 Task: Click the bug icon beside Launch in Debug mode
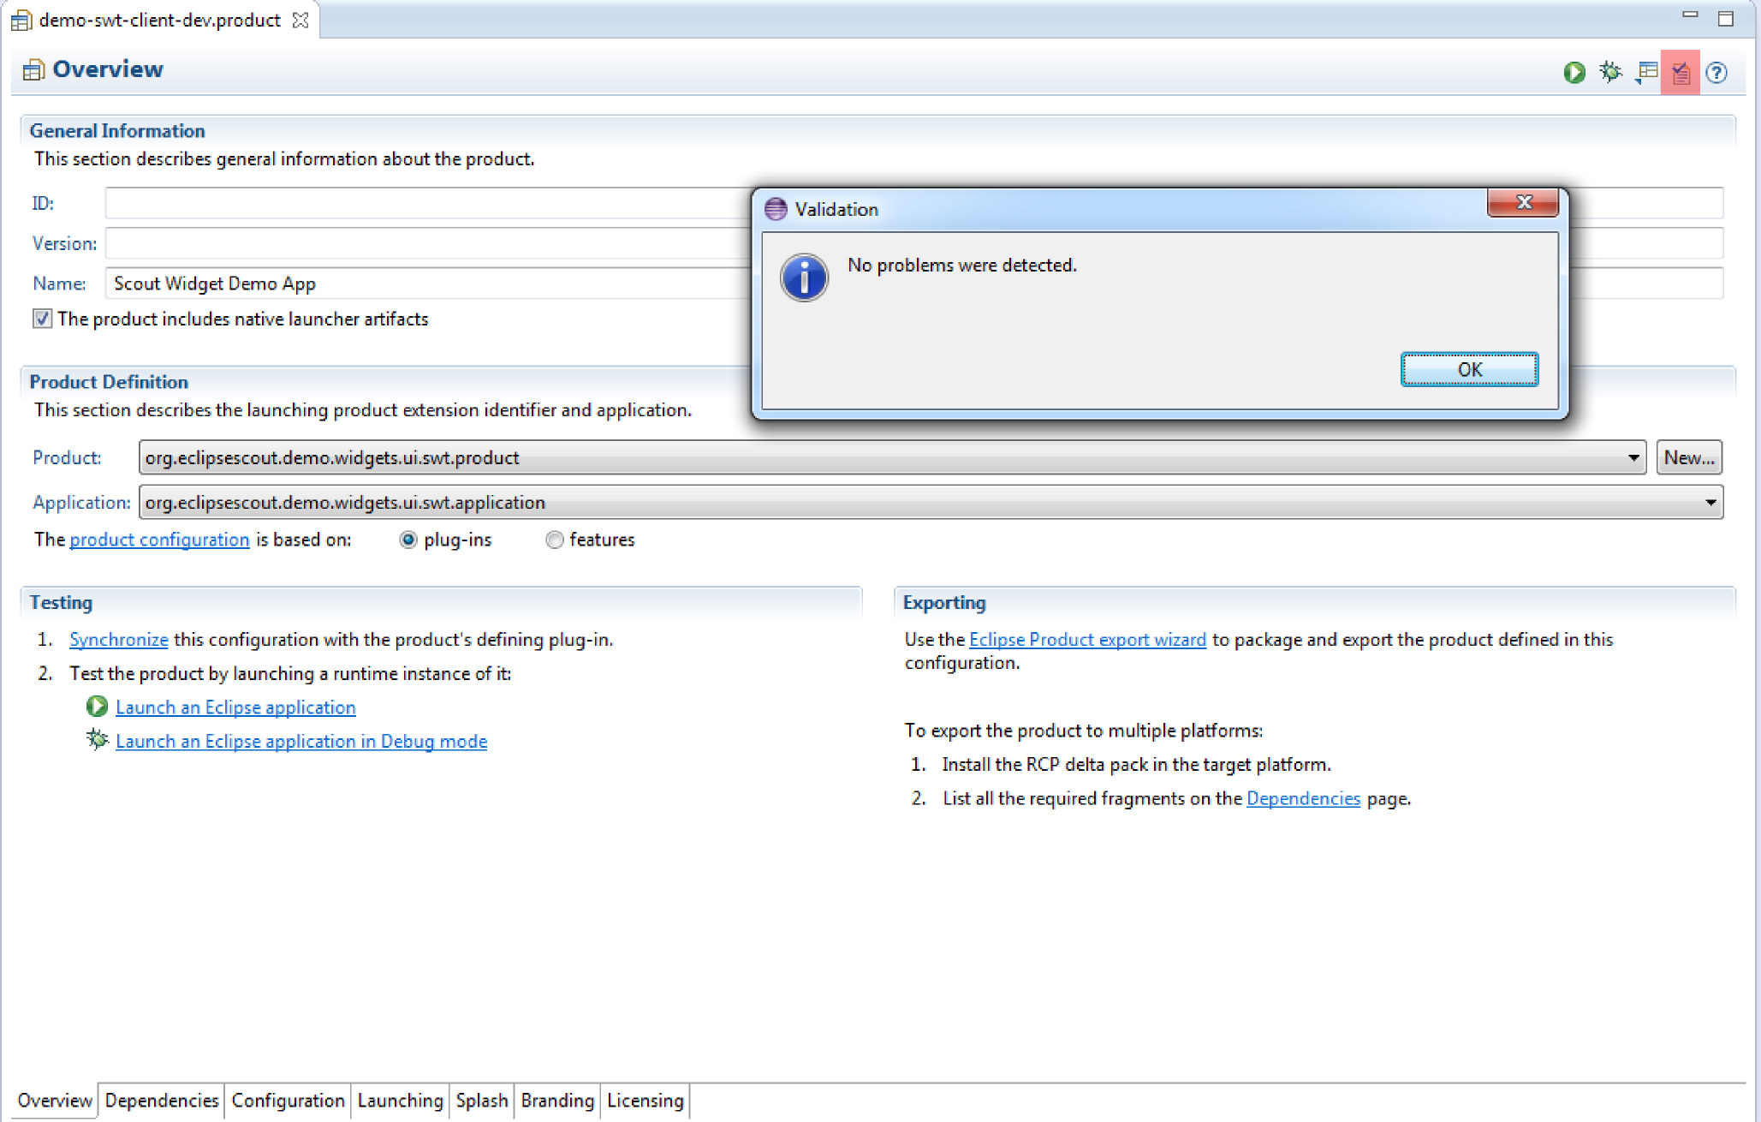coord(97,740)
